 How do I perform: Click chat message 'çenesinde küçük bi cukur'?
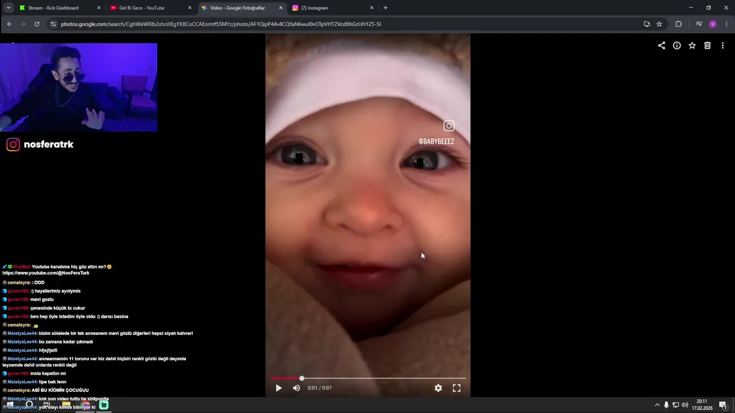[x=57, y=308]
